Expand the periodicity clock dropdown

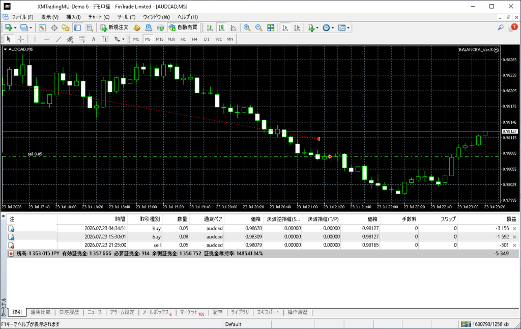click(333, 28)
